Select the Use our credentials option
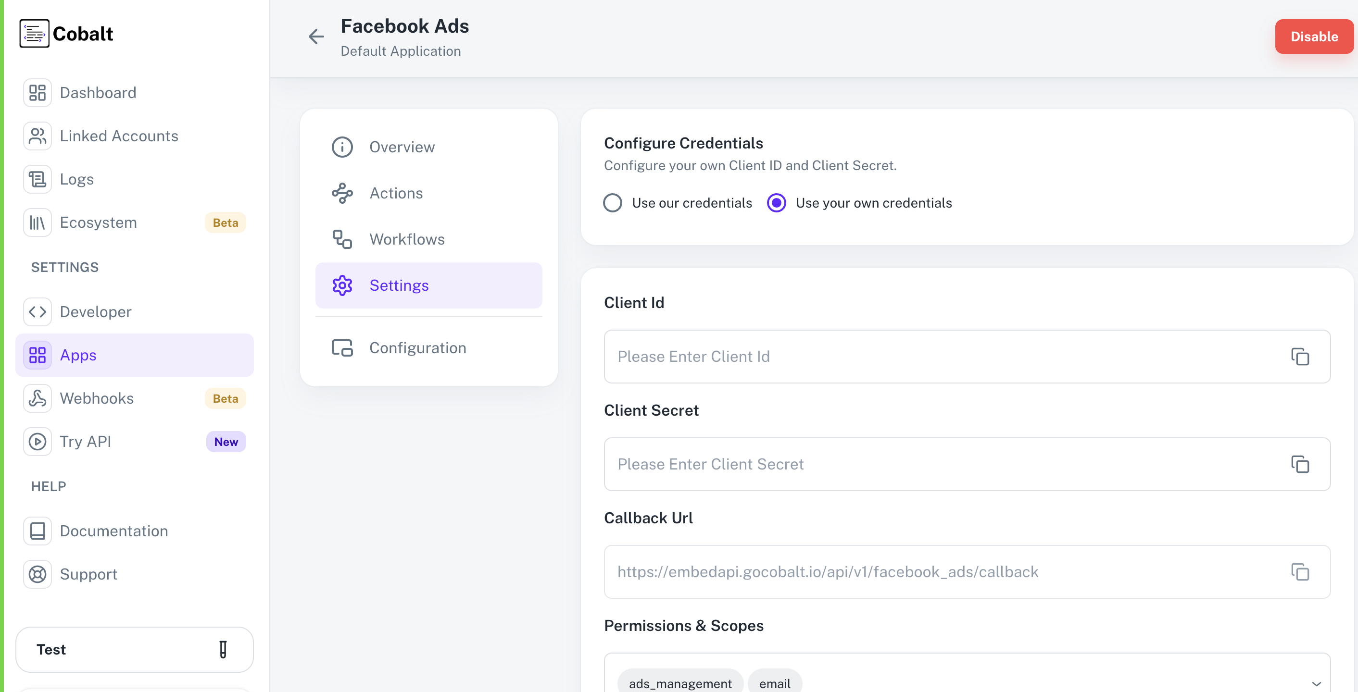 [613, 203]
